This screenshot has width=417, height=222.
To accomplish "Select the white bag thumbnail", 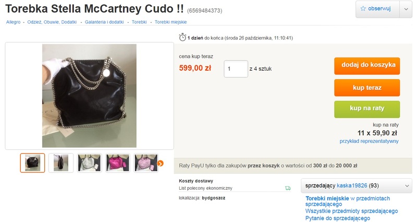I will click(89, 163).
